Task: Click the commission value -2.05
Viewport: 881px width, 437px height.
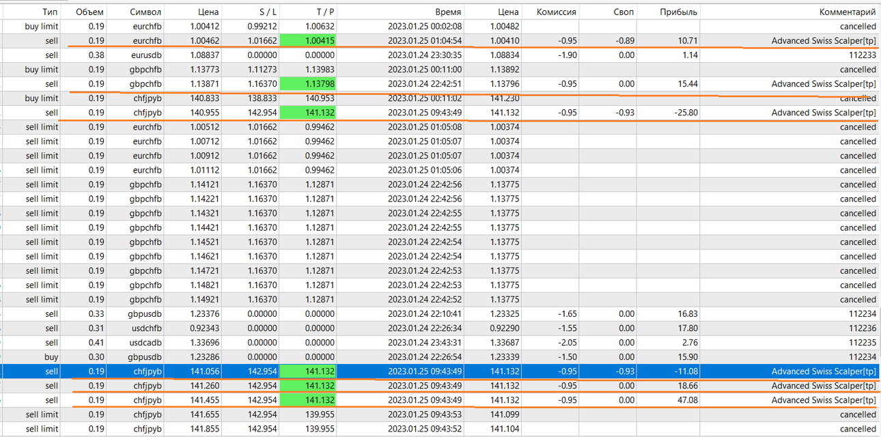Action: coord(568,343)
